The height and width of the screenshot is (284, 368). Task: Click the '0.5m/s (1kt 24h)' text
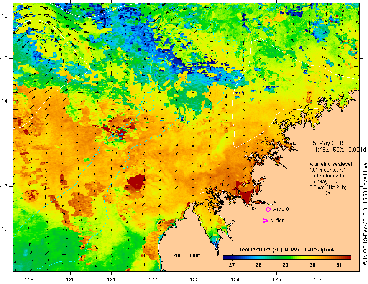click(x=328, y=188)
